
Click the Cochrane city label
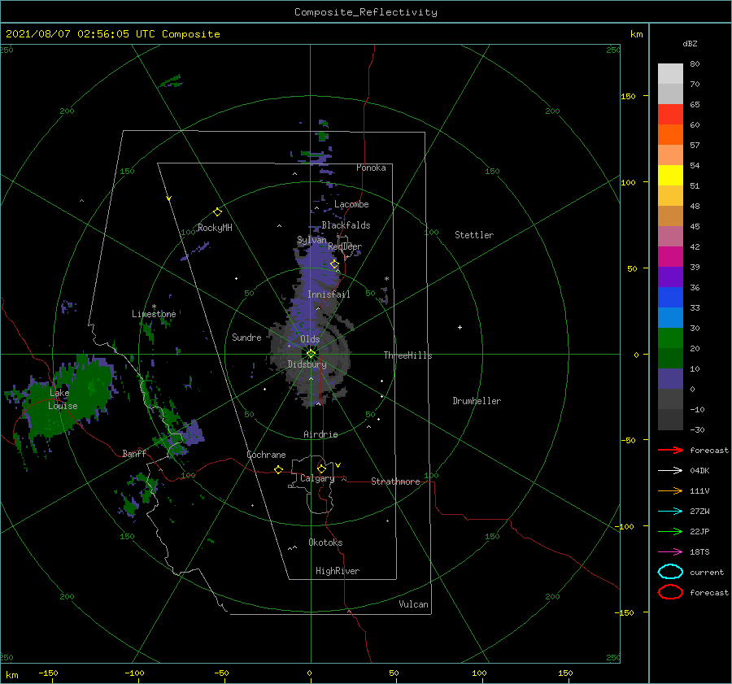tap(266, 455)
